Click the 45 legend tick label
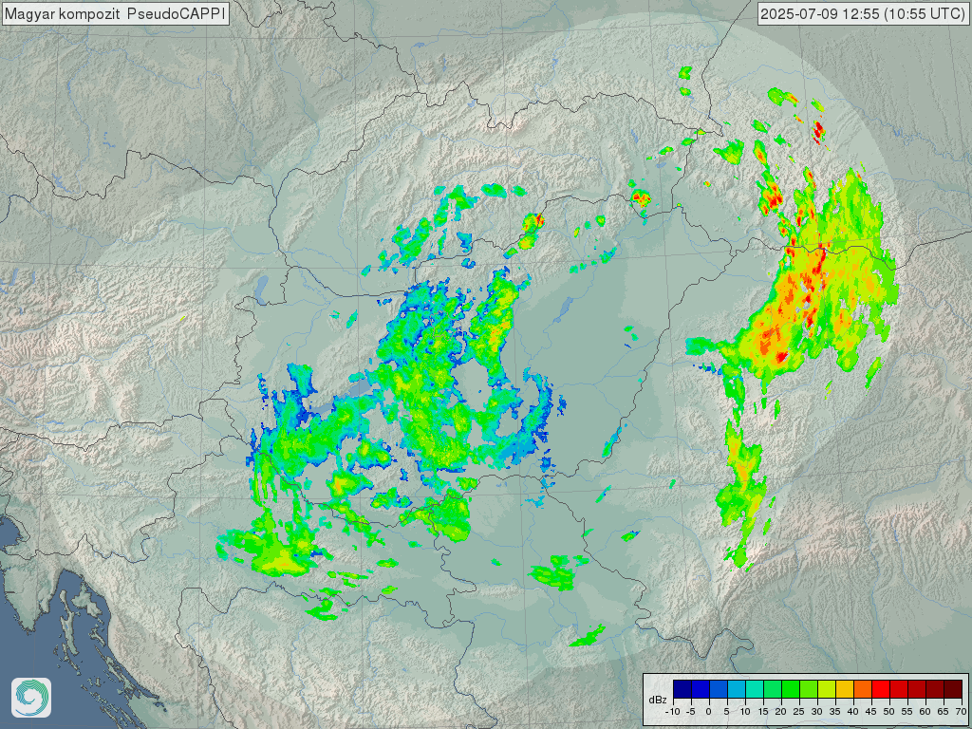Viewport: 972px width, 729px height. pos(871,712)
